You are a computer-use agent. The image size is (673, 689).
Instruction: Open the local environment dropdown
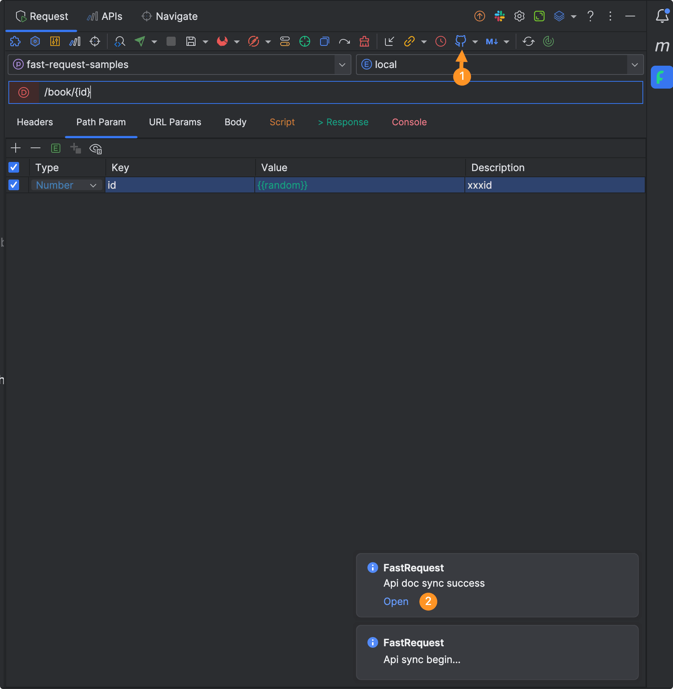(x=634, y=65)
